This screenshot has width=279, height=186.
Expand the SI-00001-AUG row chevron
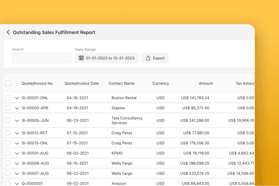coord(17,153)
